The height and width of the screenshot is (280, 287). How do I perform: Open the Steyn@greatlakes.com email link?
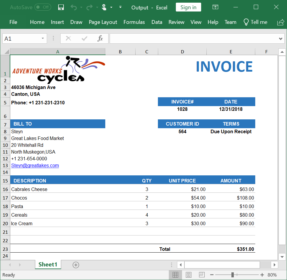pos(35,166)
